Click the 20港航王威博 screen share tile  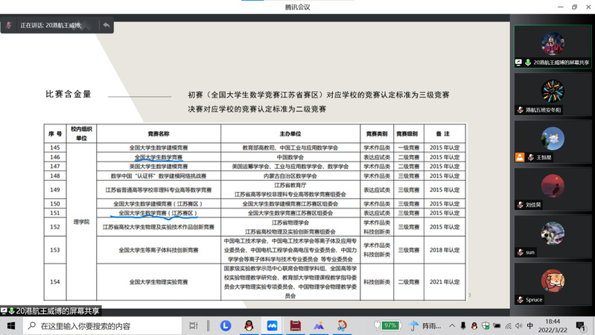[x=553, y=47]
